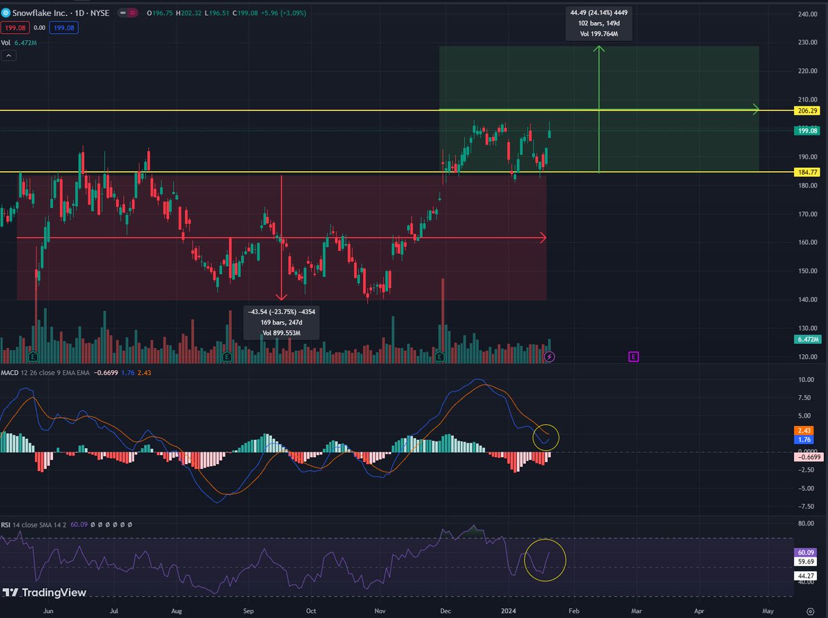The width and height of the screenshot is (828, 618).
Task: Click the TradingView logo
Action: (x=43, y=592)
